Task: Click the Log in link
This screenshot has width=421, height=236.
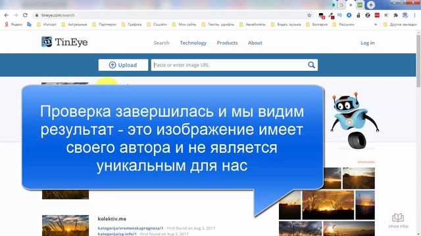Action: click(x=367, y=43)
